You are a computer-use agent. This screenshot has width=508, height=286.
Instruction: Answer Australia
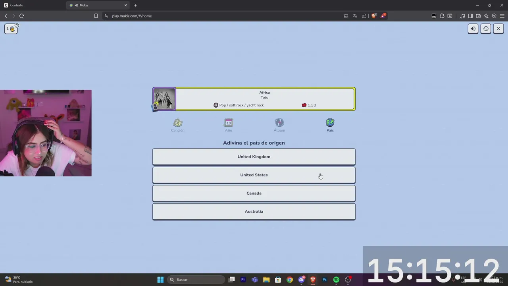(254, 212)
